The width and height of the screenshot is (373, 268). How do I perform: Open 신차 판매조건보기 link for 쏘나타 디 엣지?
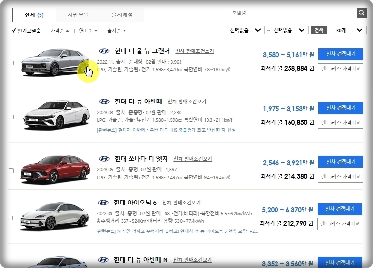(x=193, y=159)
